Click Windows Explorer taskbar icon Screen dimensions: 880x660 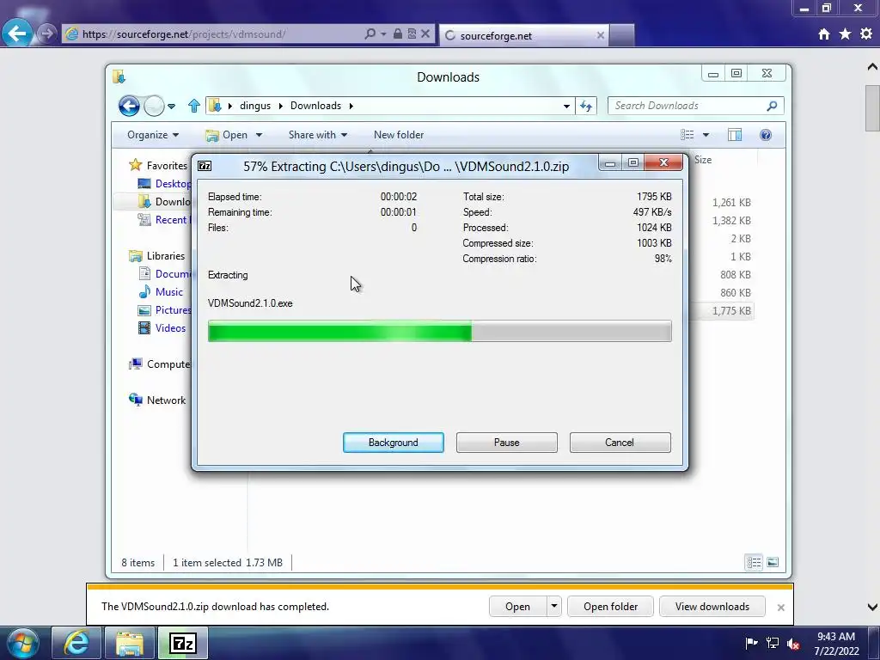coord(130,643)
